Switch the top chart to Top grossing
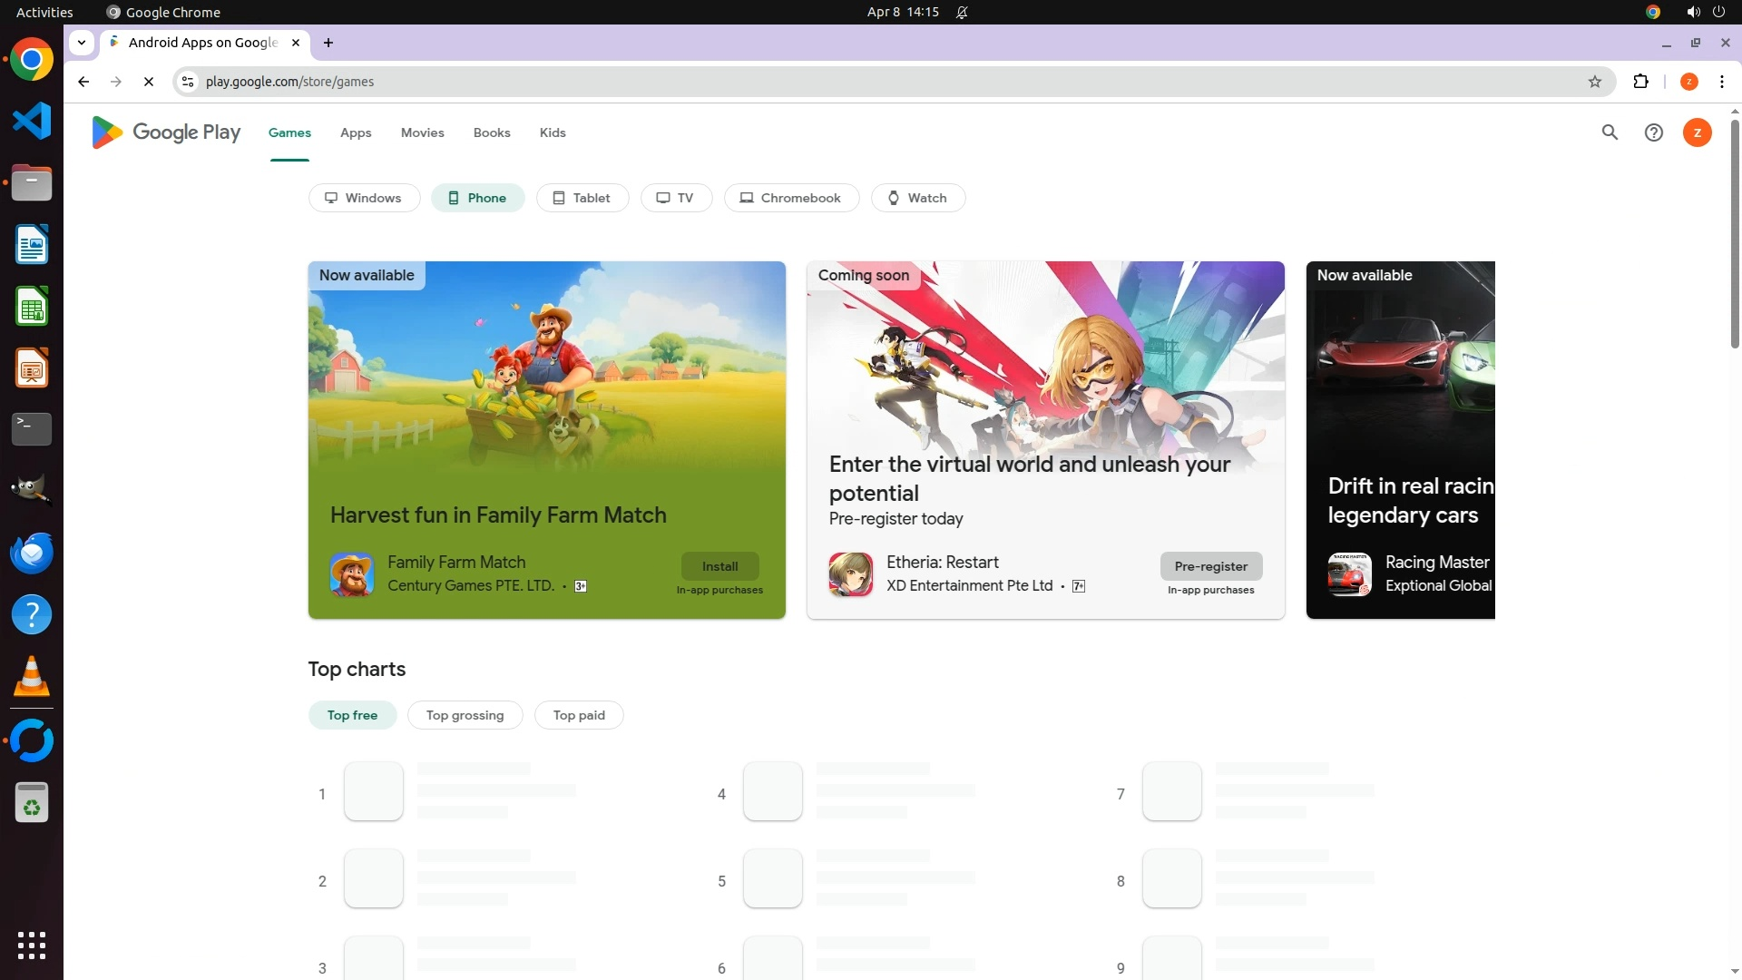The height and width of the screenshot is (980, 1742). coord(465,715)
